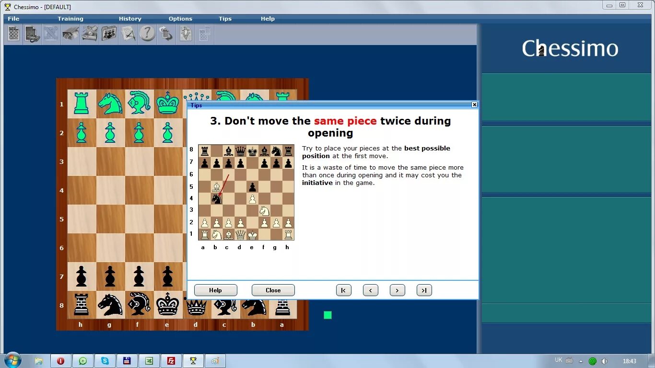Select the green knight on g1
Viewport: 655px width, 368px height.
click(110, 103)
